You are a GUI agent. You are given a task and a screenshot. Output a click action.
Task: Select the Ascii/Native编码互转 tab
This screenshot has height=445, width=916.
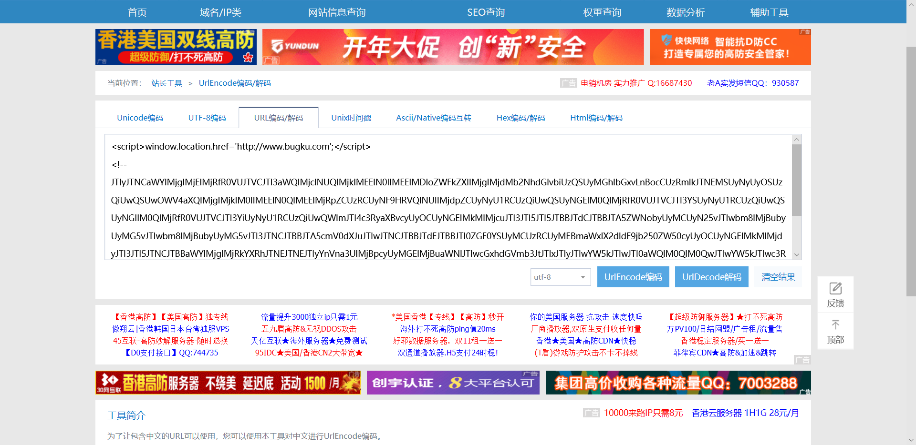[x=433, y=118]
